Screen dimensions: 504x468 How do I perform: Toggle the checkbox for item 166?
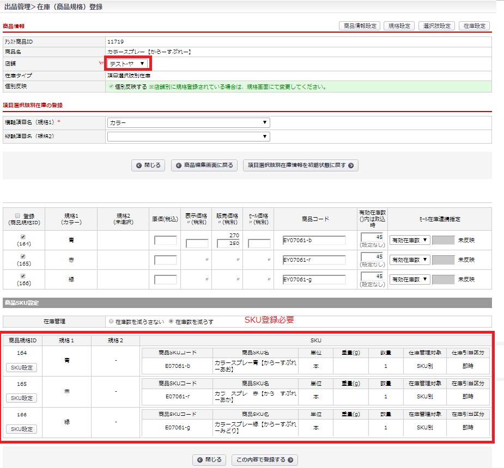point(22,276)
